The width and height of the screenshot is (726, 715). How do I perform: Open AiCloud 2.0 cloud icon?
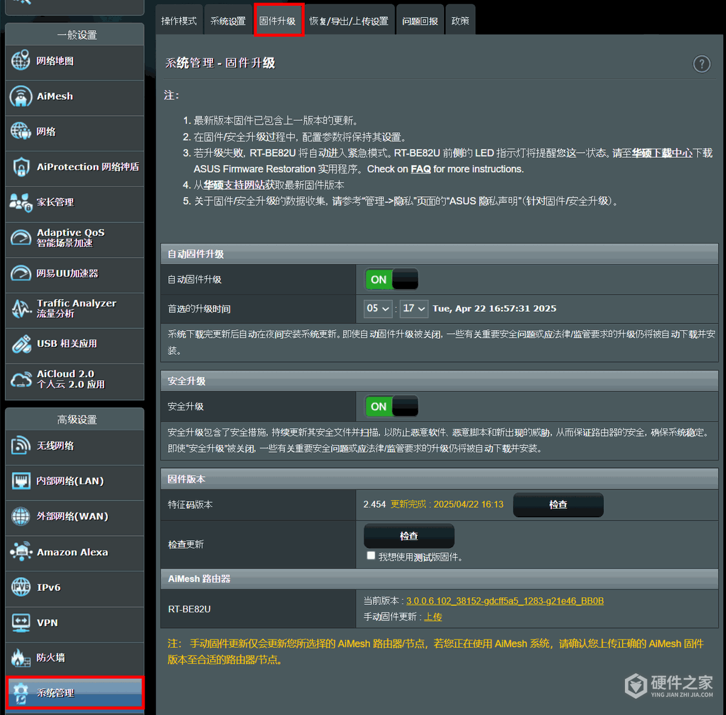coord(21,379)
